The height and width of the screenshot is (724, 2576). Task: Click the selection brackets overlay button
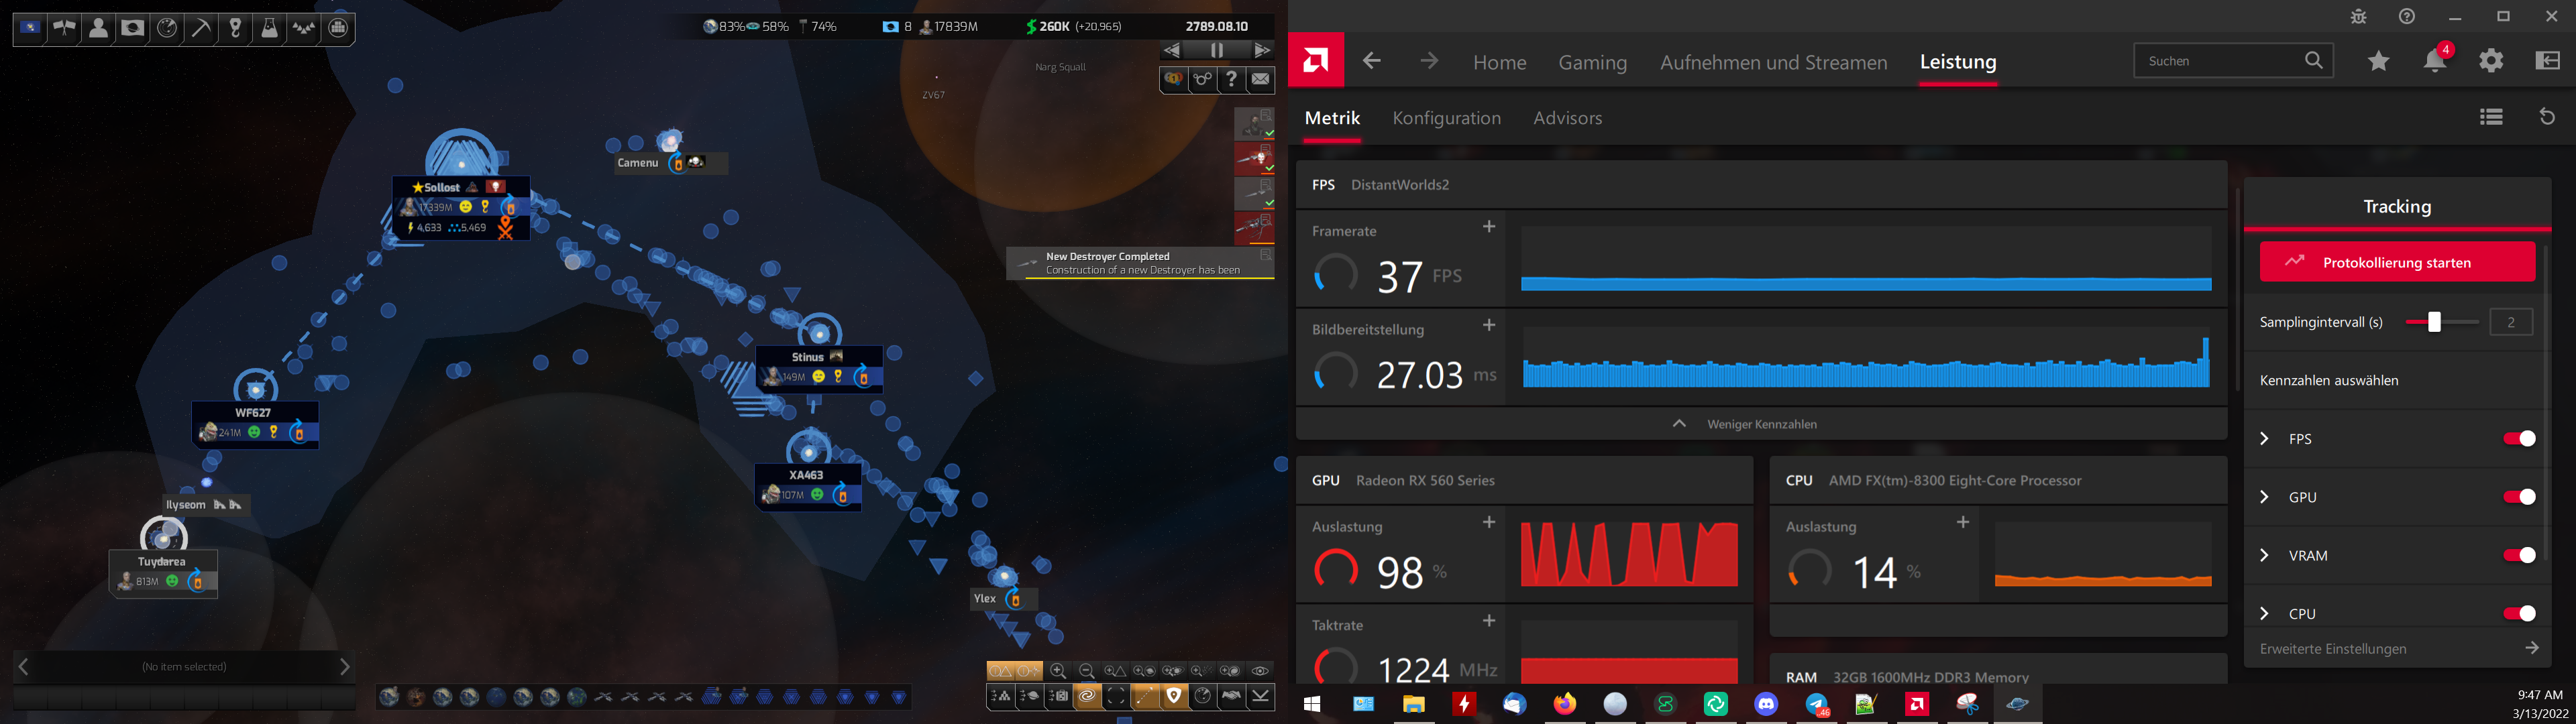click(1116, 696)
